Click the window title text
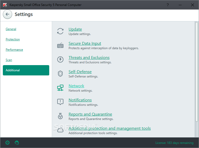The image size is (199, 148). click(x=45, y=5)
